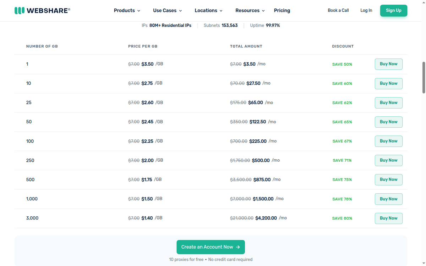Viewport: 426px width, 266px height.
Task: Click the NUMBER OF GB column header
Action: 42,46
